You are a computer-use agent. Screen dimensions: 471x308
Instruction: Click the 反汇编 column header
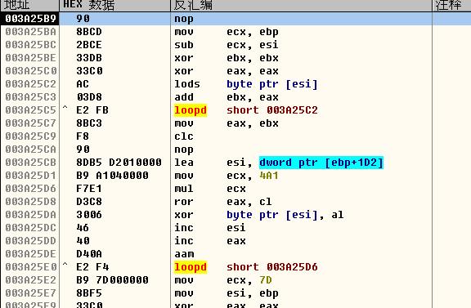(x=301, y=6)
